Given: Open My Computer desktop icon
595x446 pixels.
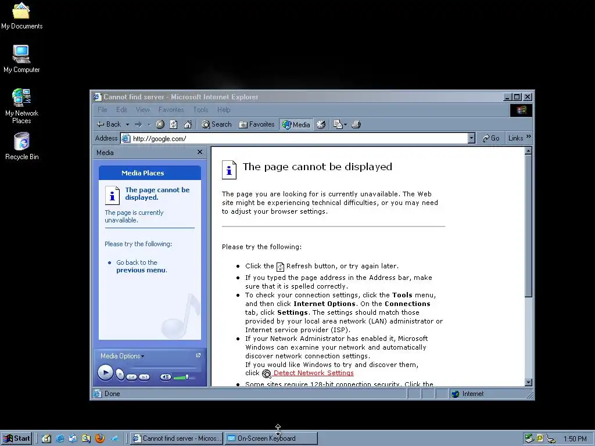Looking at the screenshot, I should click(21, 59).
